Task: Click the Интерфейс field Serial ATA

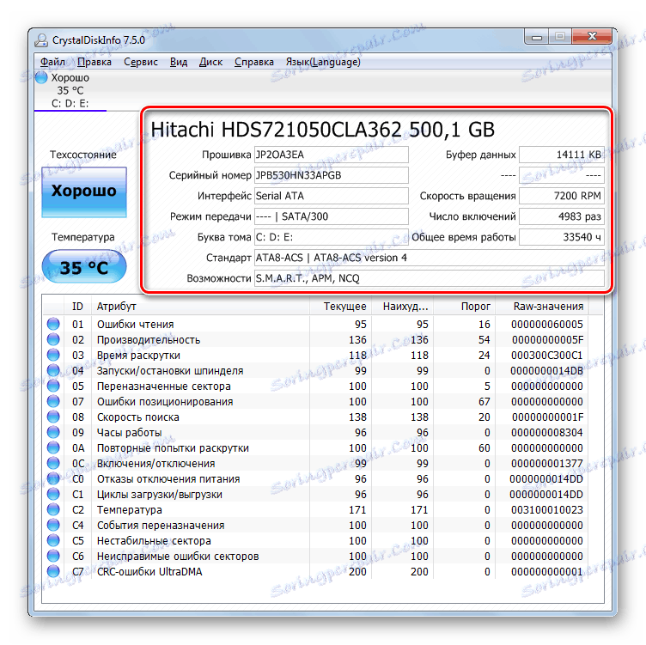Action: (332, 196)
